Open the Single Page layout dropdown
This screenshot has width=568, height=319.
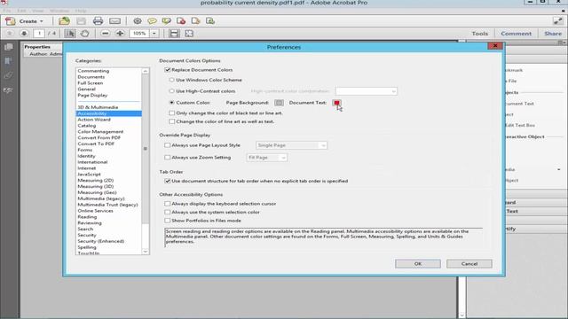(x=291, y=145)
